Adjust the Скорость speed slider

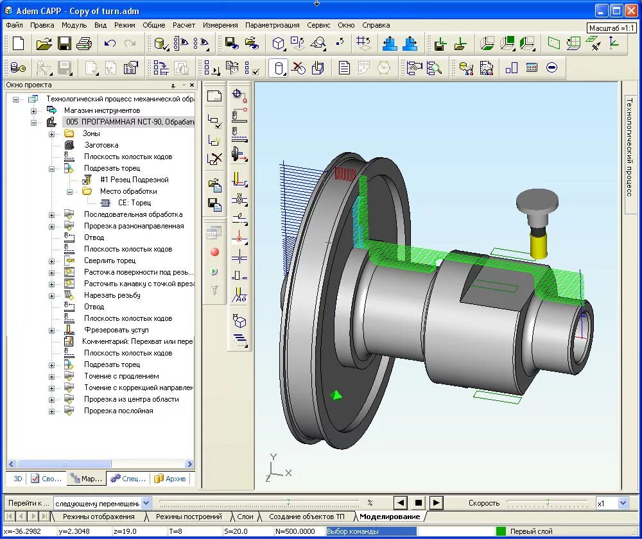pyautogui.click(x=548, y=503)
